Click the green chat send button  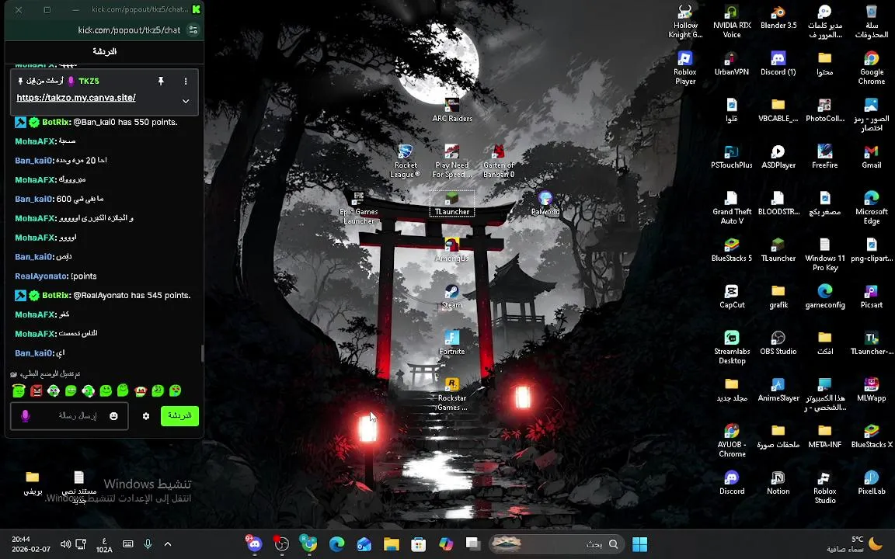pyautogui.click(x=179, y=415)
